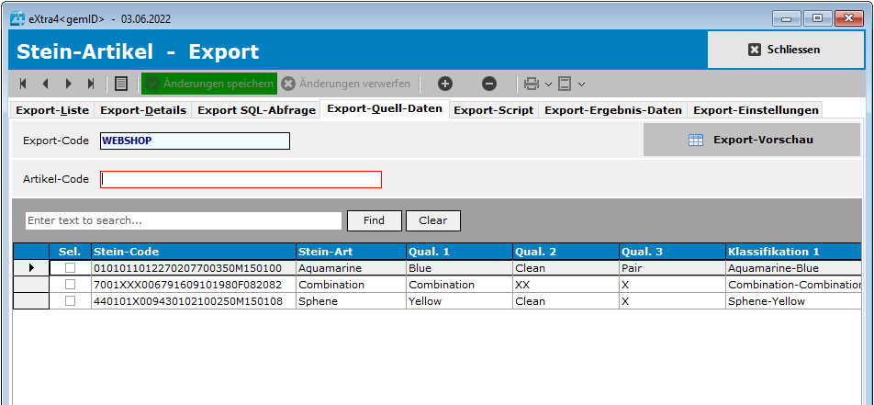Click Sphene-Yellow classification cell

[x=794, y=302]
